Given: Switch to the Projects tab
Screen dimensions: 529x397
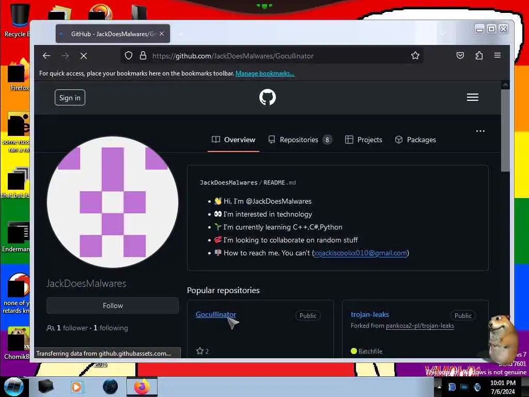Looking at the screenshot, I should click(x=364, y=140).
